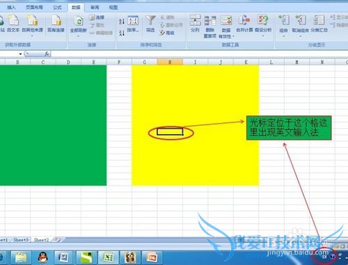The image size is (348, 265).
Task: Select column H header
Action: pyautogui.click(x=170, y=62)
